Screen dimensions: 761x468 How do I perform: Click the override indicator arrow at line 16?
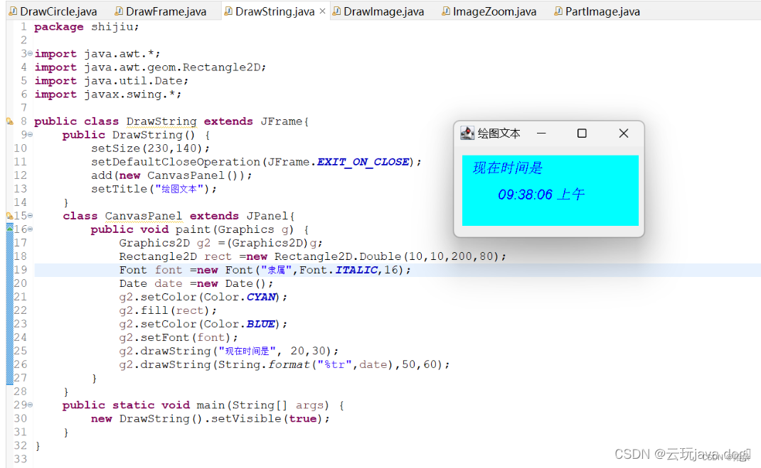click(x=9, y=229)
